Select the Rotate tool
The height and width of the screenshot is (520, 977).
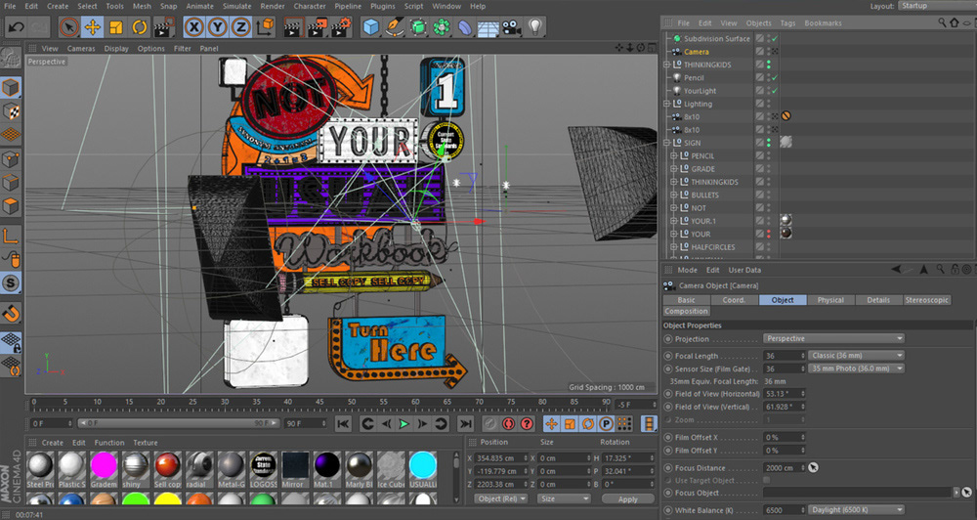[x=140, y=27]
